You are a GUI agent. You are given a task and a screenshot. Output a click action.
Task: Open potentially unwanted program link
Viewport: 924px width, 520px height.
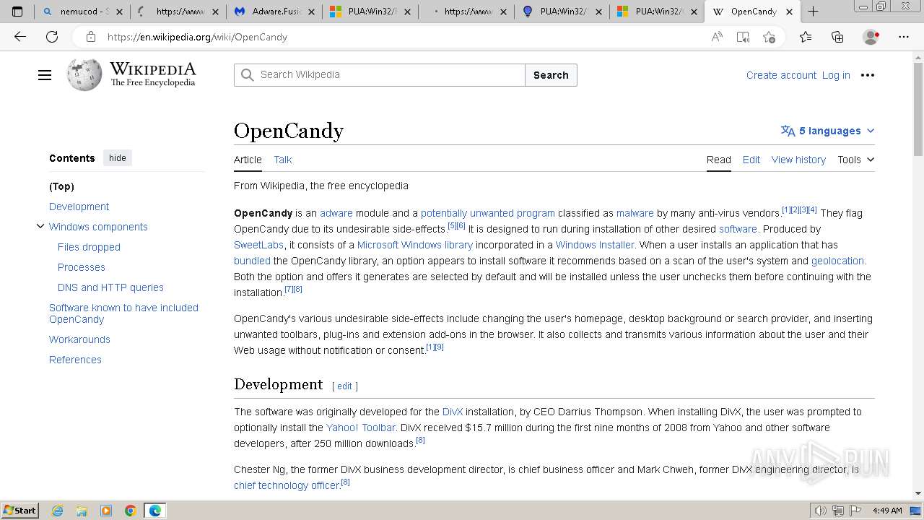pyautogui.click(x=488, y=213)
